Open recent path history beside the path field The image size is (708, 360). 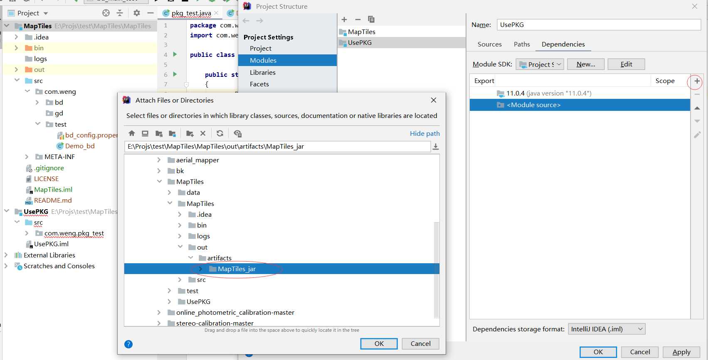tap(436, 147)
